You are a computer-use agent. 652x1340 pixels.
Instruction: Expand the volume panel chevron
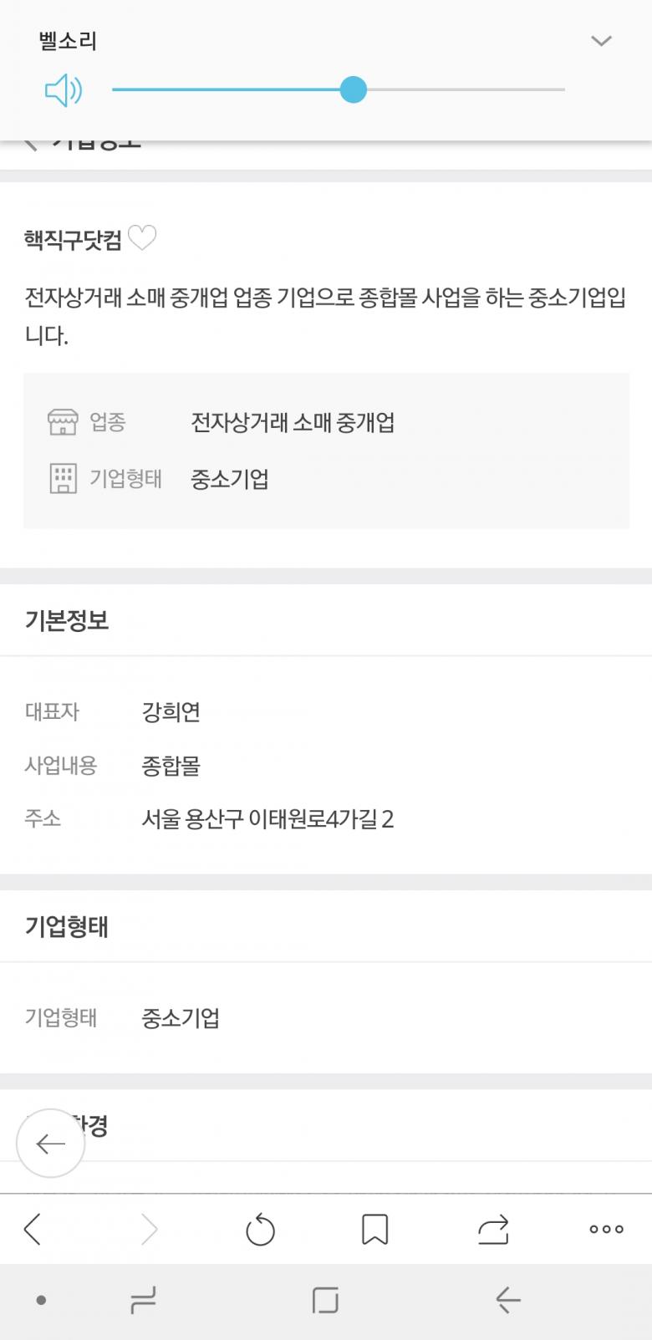point(601,41)
